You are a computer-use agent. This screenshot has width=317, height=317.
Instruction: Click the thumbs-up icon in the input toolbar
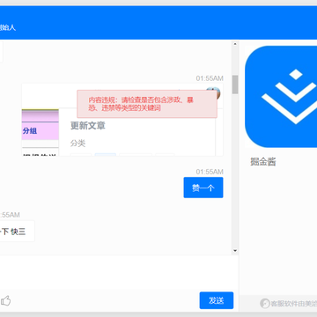pos(5,300)
